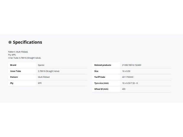Screen dimensions: 183x137
Task: Click the Pattern label cell
Action: 22,77
